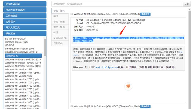Select the highlighted Windows 10 item
Viewport: 193px width, 109px height.
coord(23,56)
